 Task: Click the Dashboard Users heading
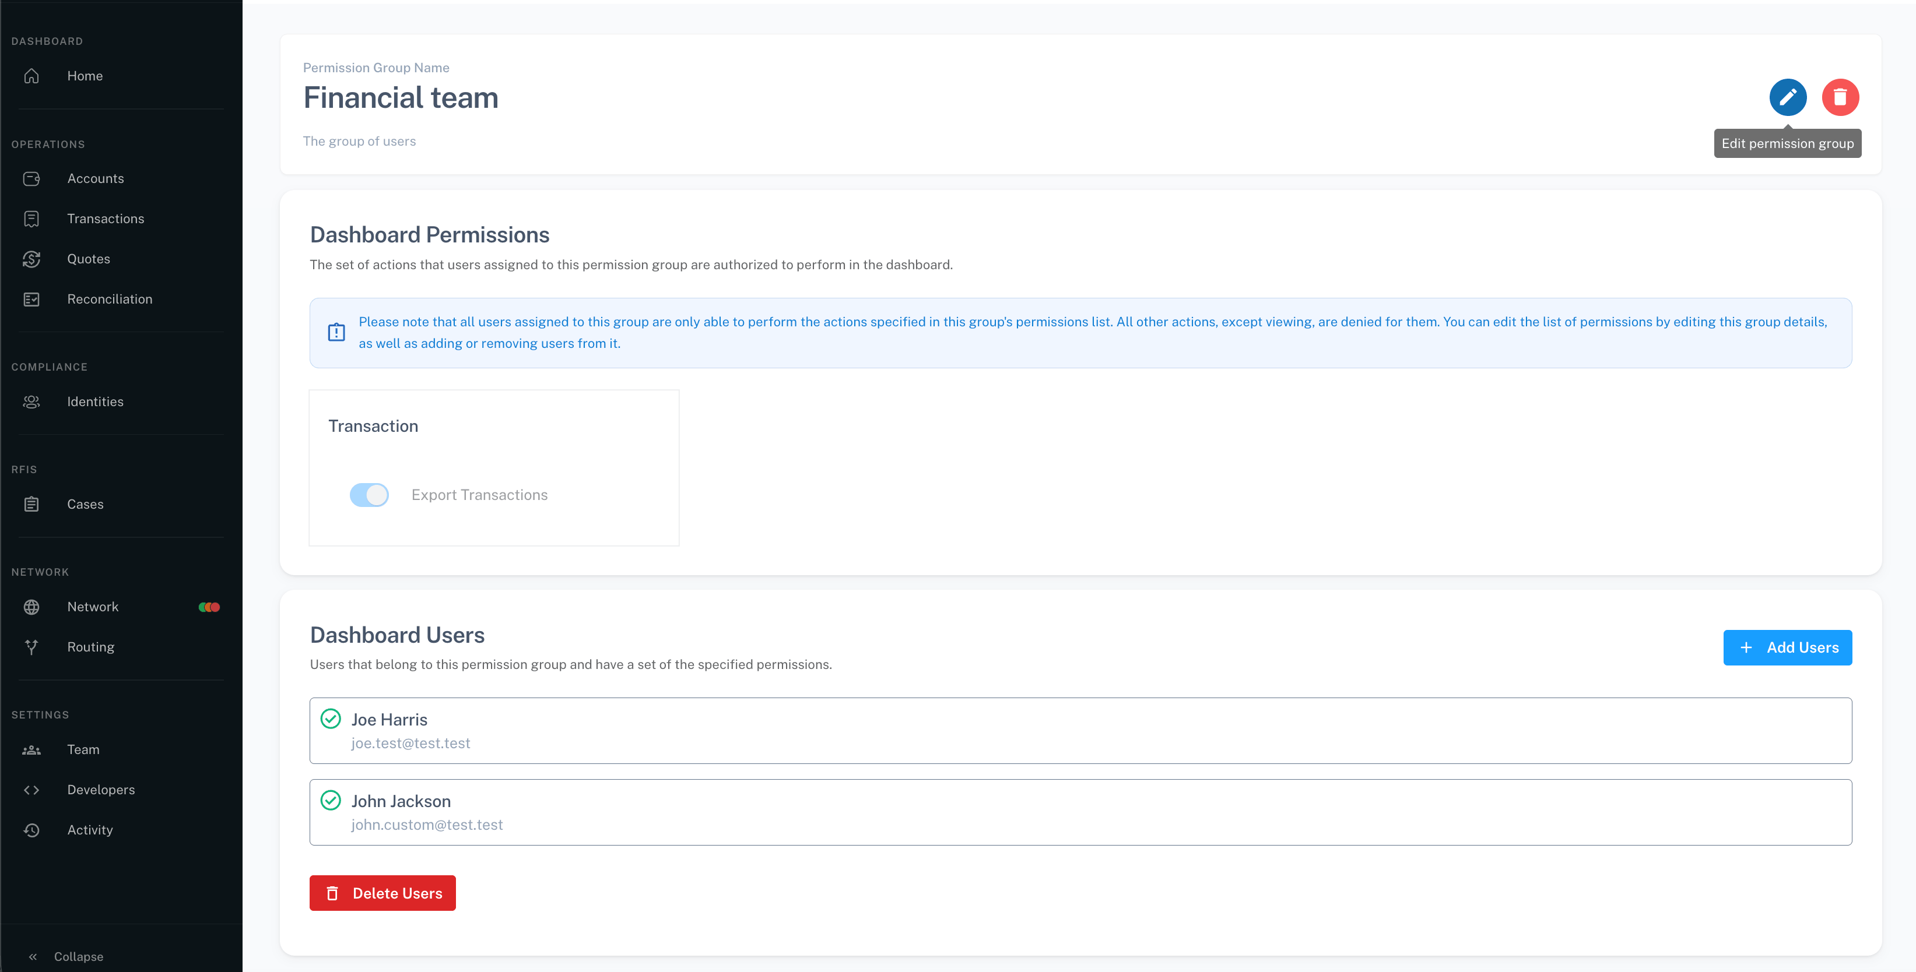397,635
